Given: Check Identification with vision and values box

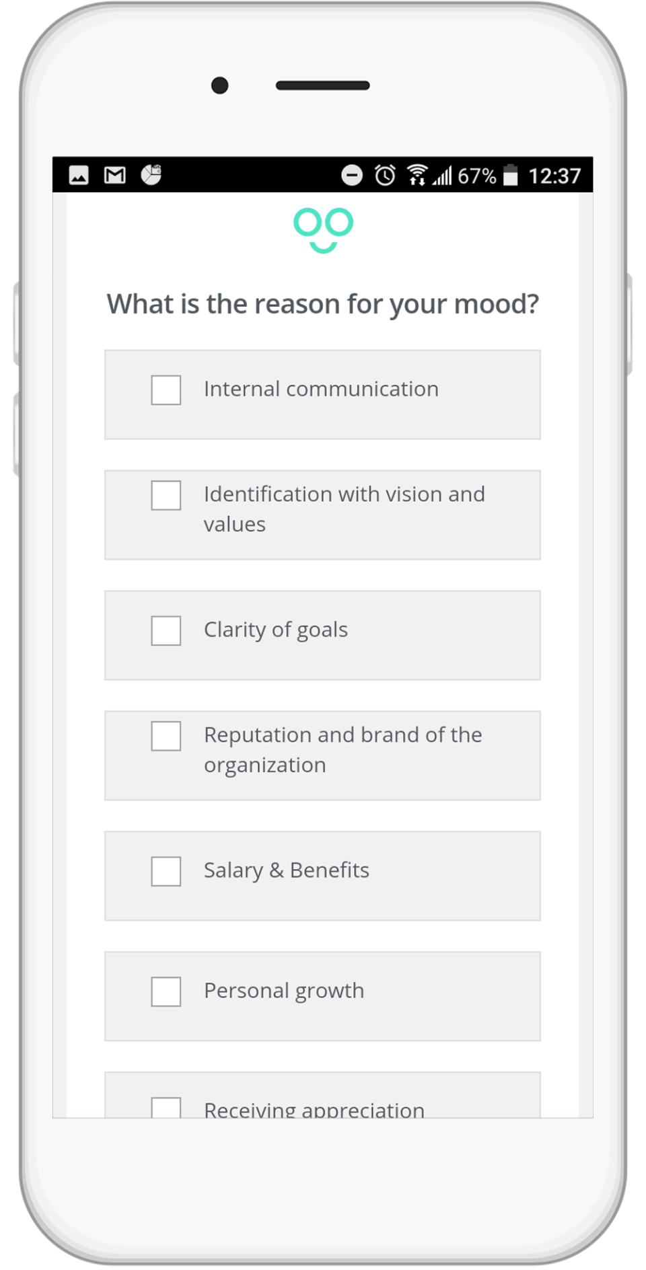Looking at the screenshot, I should pos(166,496).
